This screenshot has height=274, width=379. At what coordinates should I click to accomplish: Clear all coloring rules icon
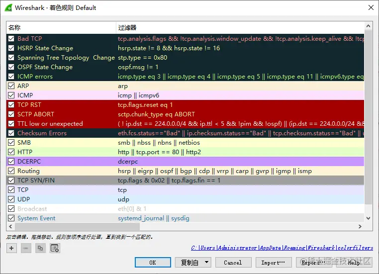55,248
